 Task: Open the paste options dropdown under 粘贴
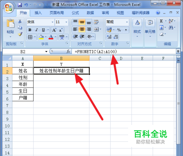click(x=10, y=37)
